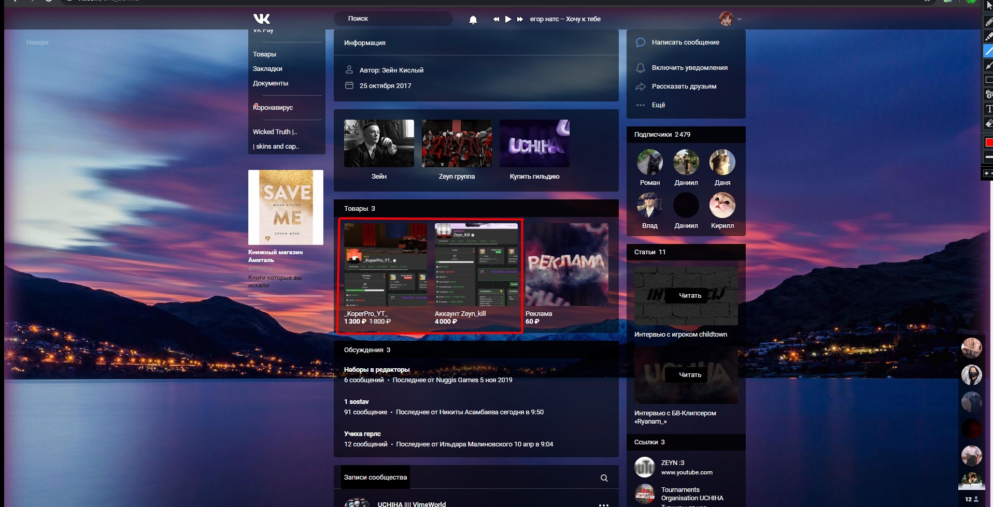Open the notifications bell
The height and width of the screenshot is (507, 993).
click(473, 20)
